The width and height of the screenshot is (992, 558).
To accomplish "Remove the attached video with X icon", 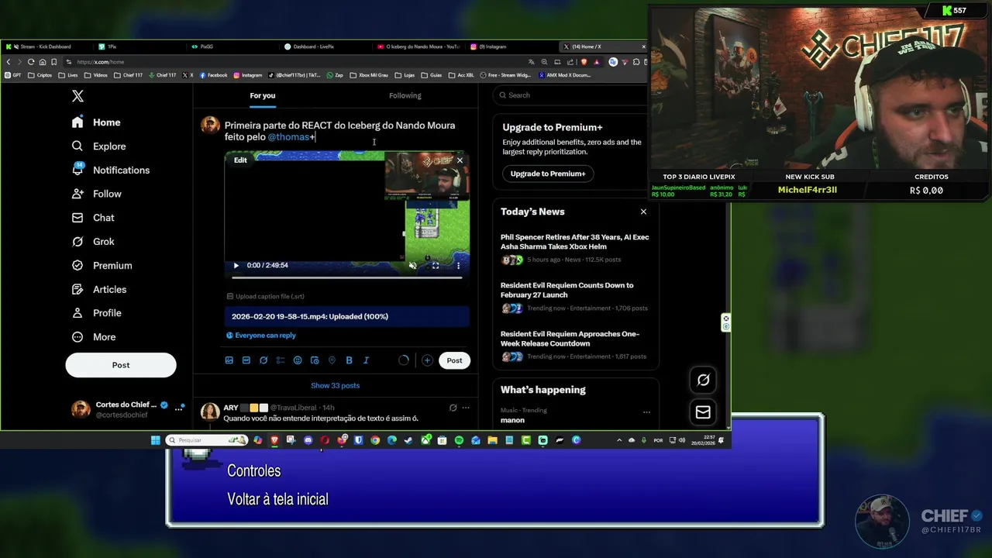I will click(x=460, y=160).
